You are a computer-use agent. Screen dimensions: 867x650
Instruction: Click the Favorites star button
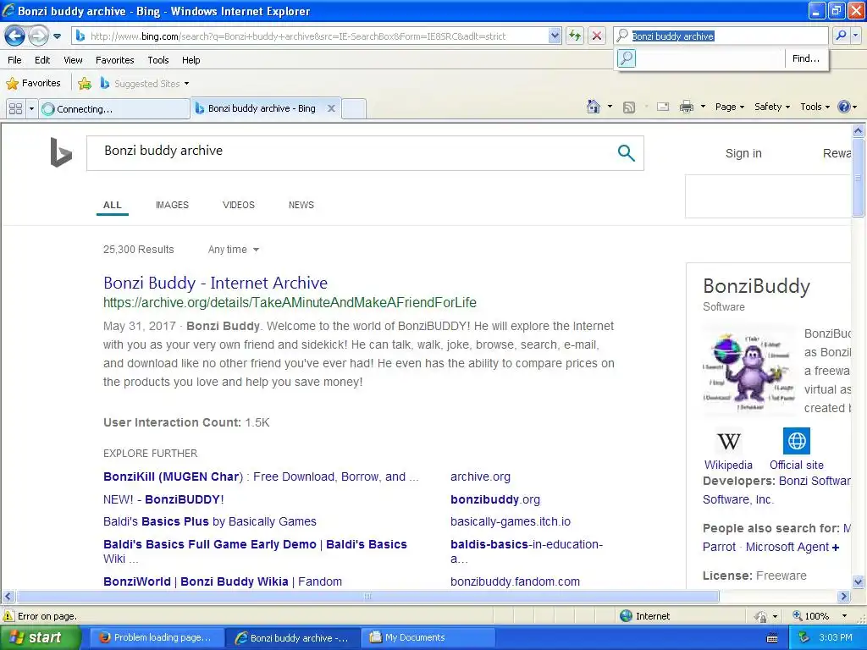pos(33,83)
